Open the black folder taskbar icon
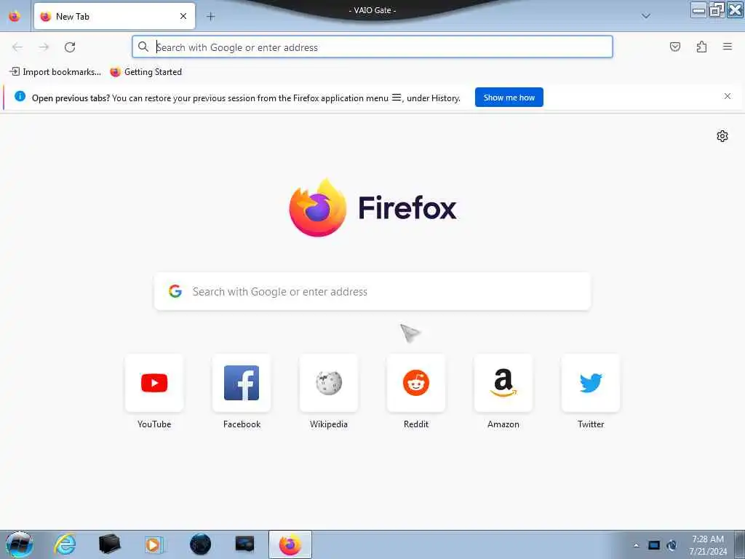The width and height of the screenshot is (745, 559). (110, 544)
